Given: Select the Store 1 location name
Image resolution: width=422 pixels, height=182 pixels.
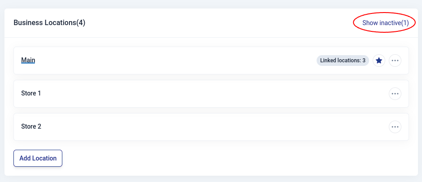Looking at the screenshot, I should point(31,93).
